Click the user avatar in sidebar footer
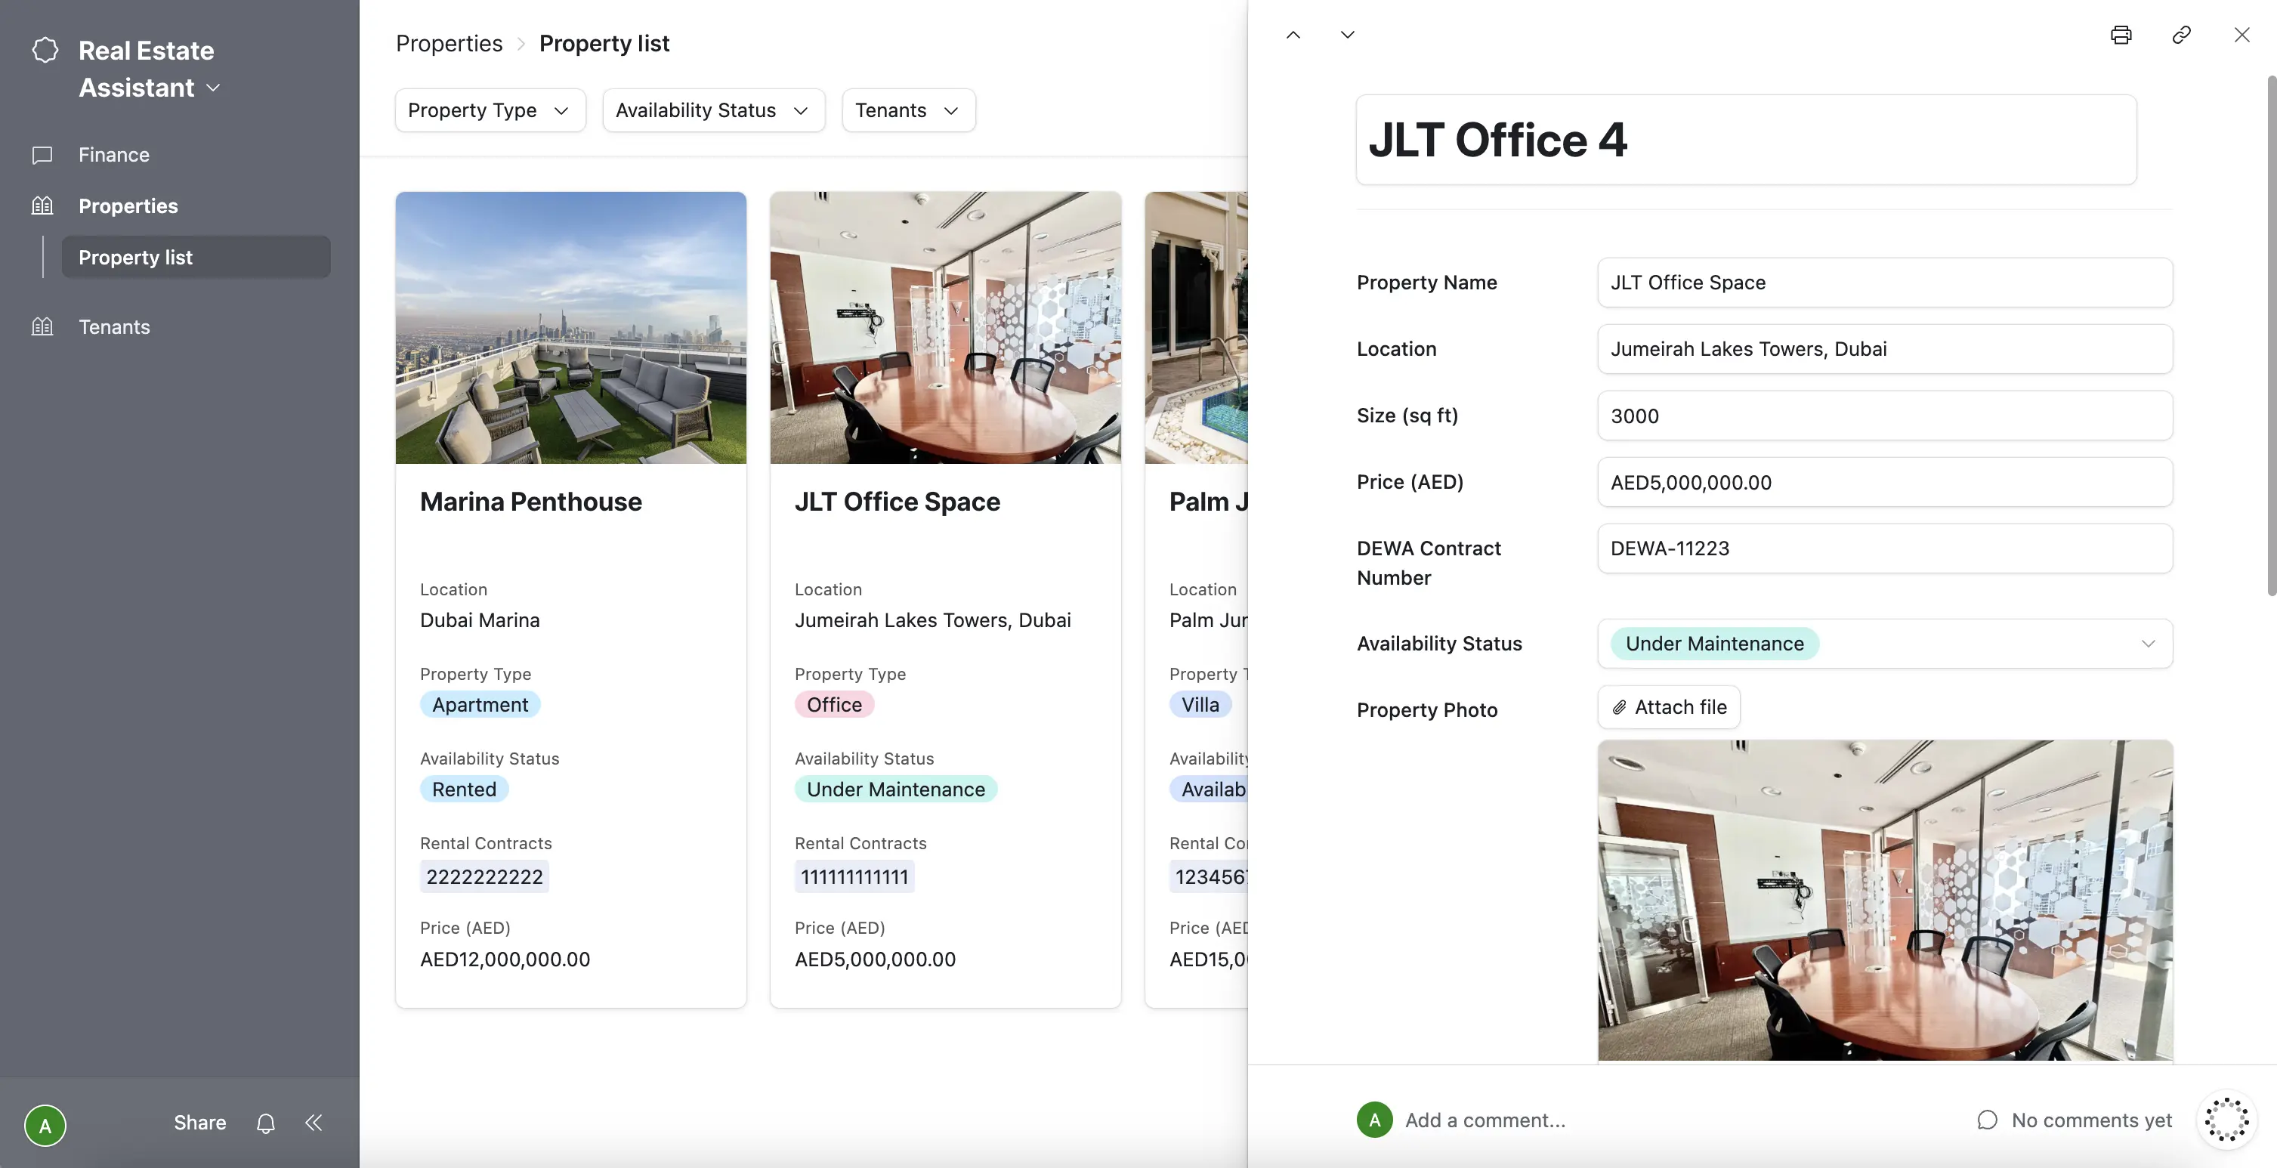The width and height of the screenshot is (2277, 1168). [x=45, y=1126]
